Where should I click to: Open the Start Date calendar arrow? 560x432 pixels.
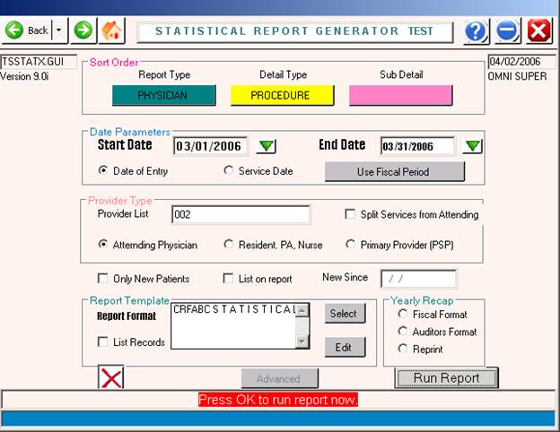click(267, 146)
